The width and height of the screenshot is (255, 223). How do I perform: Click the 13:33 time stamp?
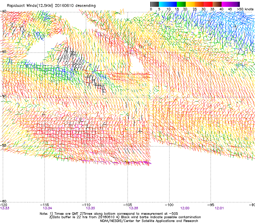click(5, 208)
